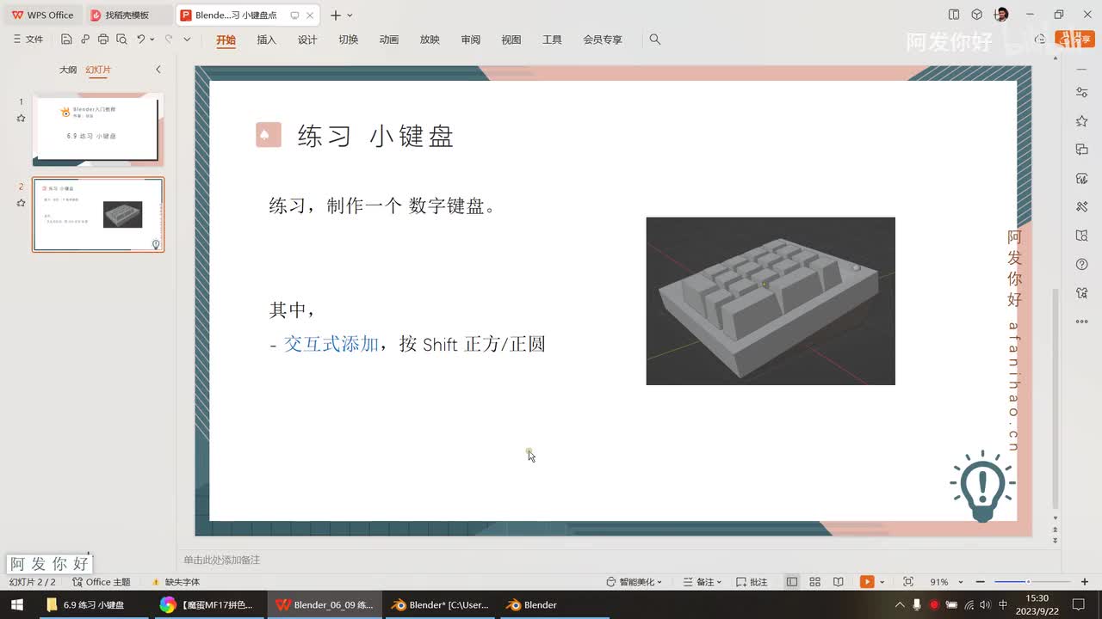Click the help question-mark icon in right sidebar
The width and height of the screenshot is (1102, 619).
pos(1082,264)
